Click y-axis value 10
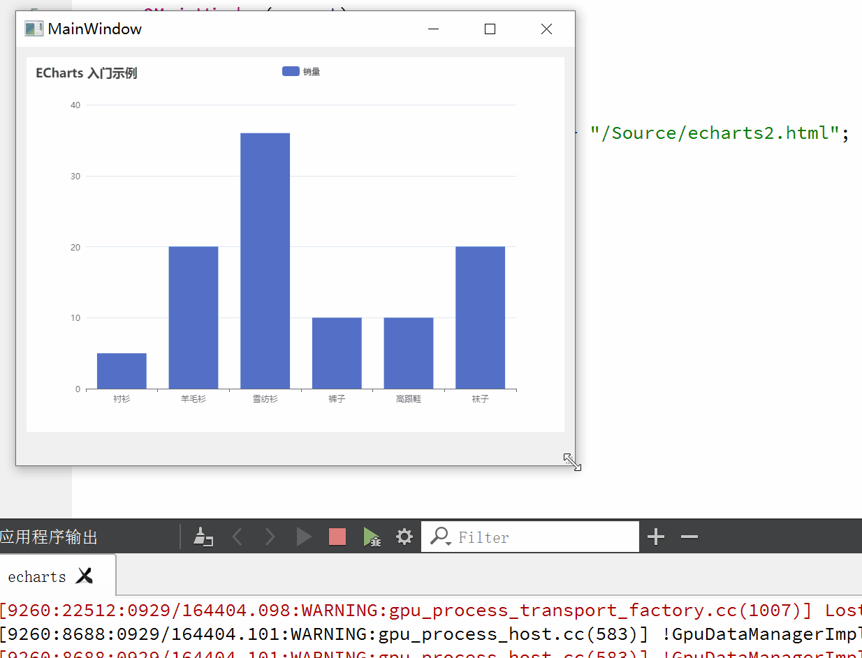This screenshot has height=658, width=862. click(75, 318)
